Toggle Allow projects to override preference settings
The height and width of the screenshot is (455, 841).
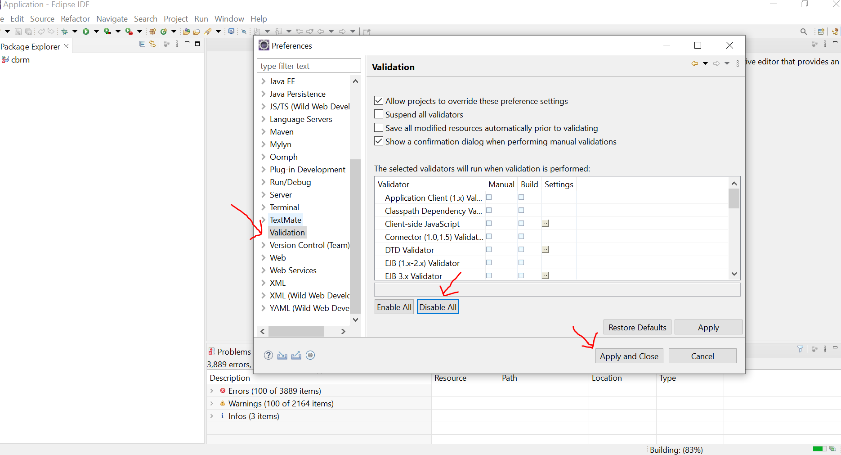pyautogui.click(x=379, y=101)
